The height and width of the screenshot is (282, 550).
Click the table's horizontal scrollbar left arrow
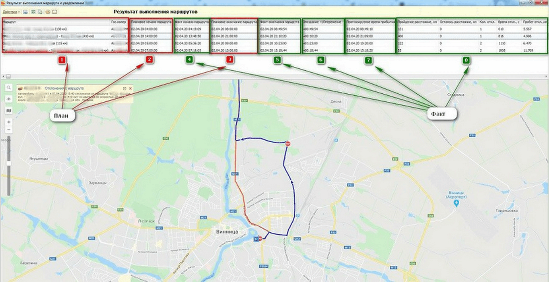pos(3,76)
